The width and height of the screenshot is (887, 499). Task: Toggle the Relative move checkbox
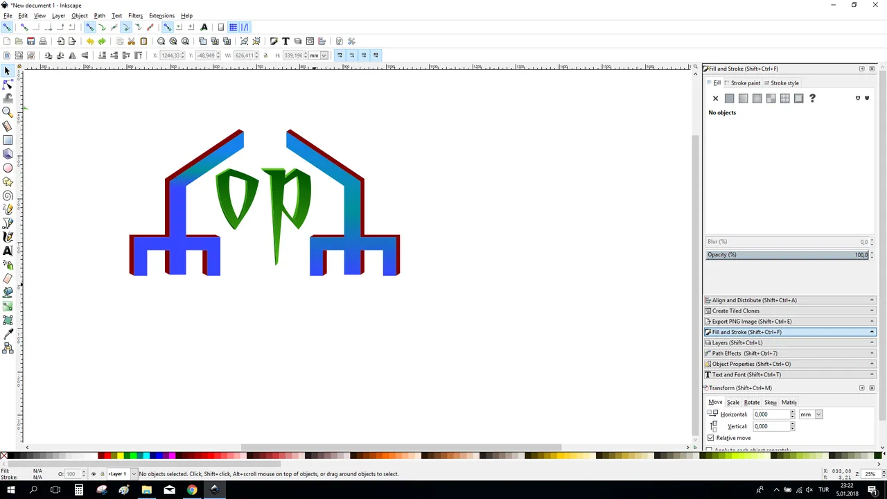tap(710, 438)
